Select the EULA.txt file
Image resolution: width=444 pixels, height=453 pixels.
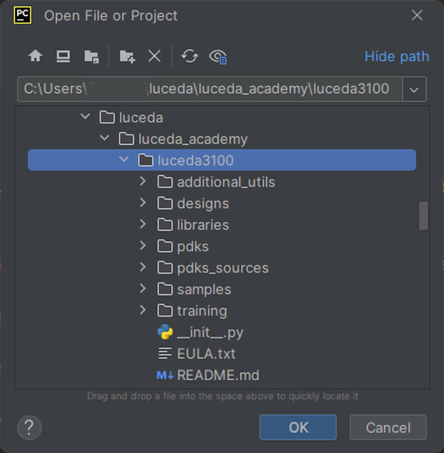206,354
